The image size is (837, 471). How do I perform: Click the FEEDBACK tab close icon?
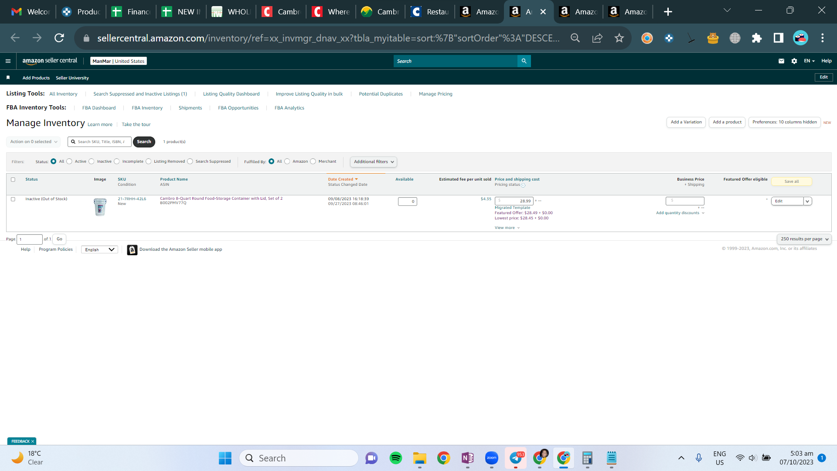[33, 441]
